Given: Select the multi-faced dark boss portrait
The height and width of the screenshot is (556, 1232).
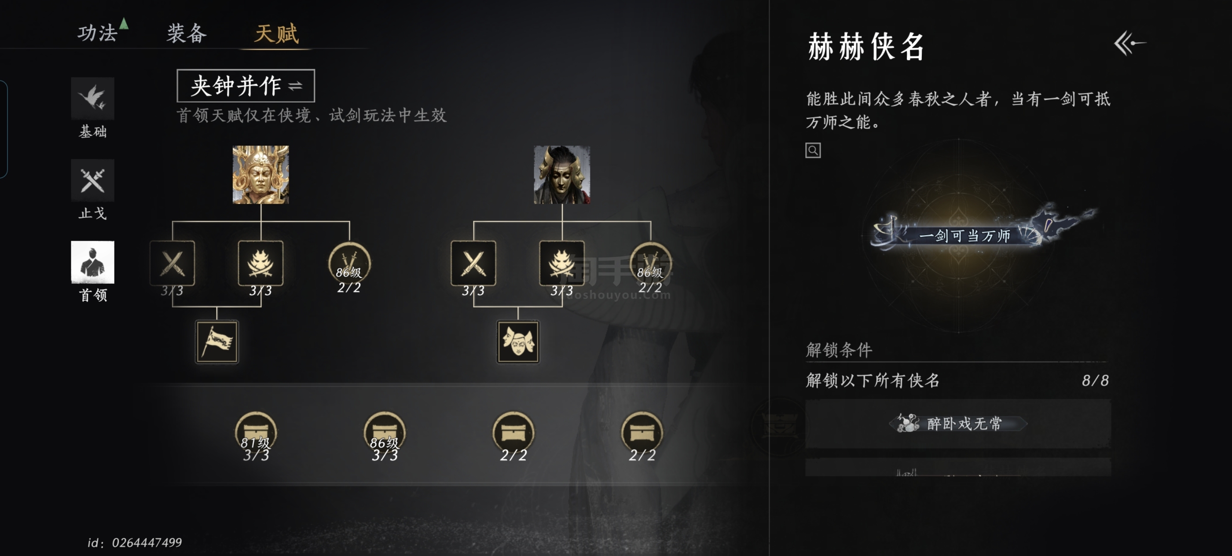Looking at the screenshot, I should click(x=562, y=175).
